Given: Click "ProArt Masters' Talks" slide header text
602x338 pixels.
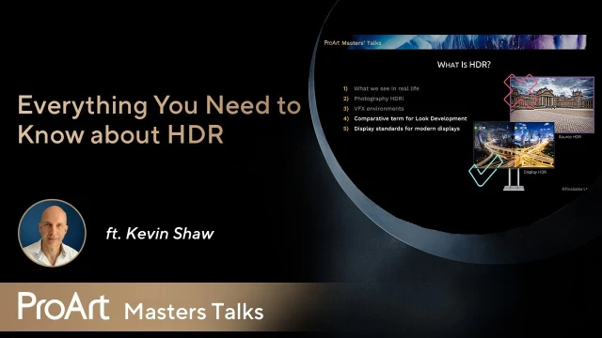Looking at the screenshot, I should 353,43.
